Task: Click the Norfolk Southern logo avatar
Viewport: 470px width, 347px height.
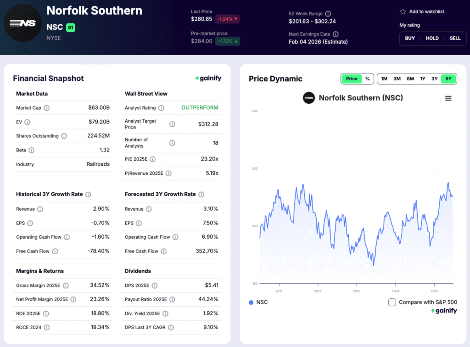Action: pyautogui.click(x=22, y=22)
